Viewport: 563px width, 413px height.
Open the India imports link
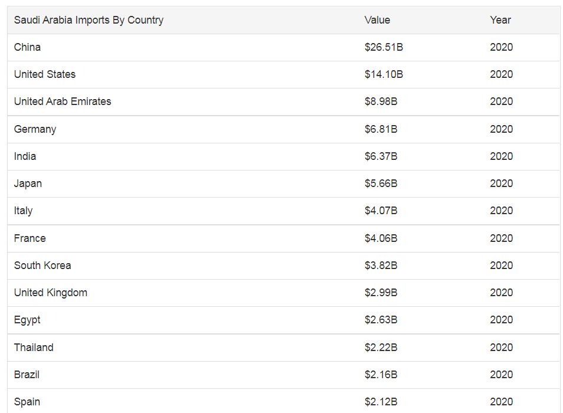25,156
